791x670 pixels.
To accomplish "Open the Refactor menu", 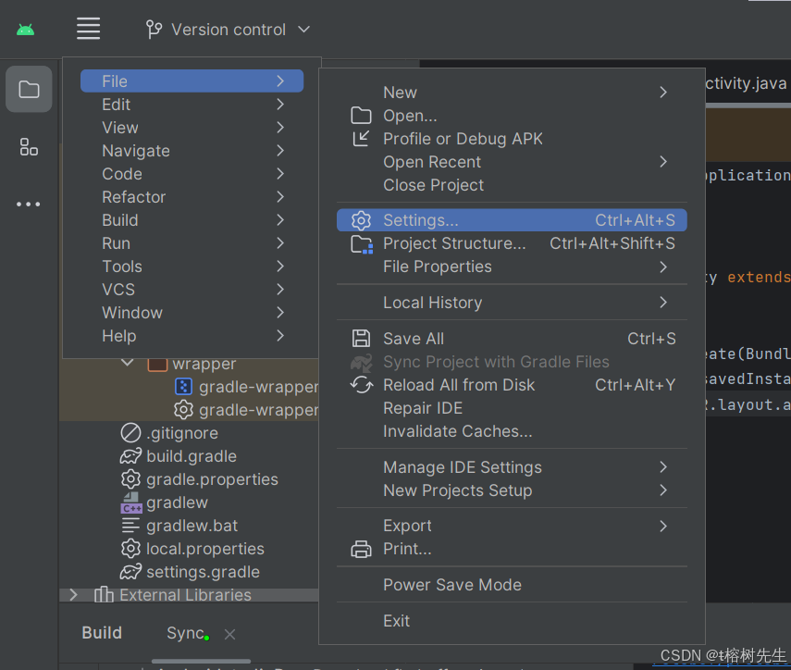I will [192, 197].
